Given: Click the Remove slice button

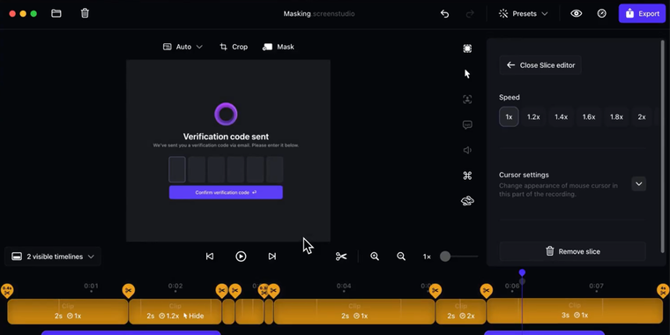Looking at the screenshot, I should pyautogui.click(x=572, y=251).
